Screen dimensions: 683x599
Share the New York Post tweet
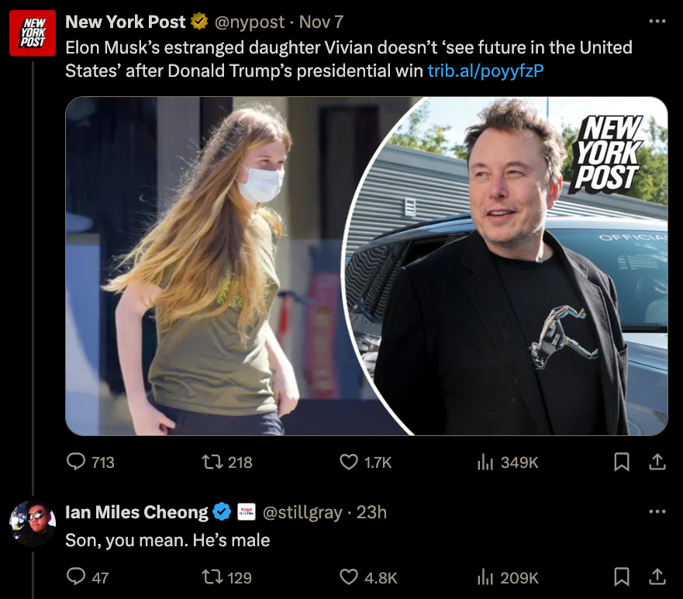click(657, 462)
